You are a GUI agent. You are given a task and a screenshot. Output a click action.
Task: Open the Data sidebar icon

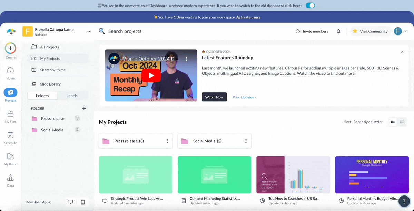[x=10, y=178]
